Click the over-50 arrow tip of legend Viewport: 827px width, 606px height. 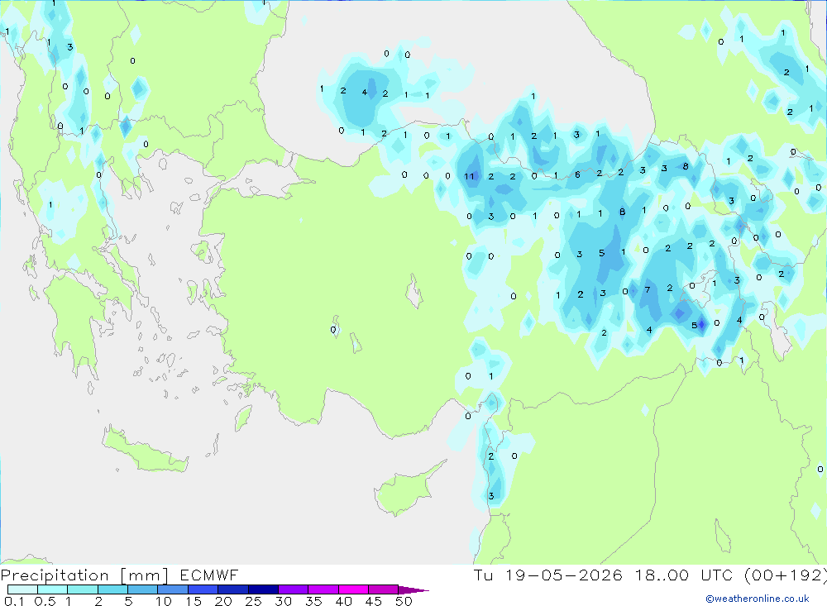(413, 590)
